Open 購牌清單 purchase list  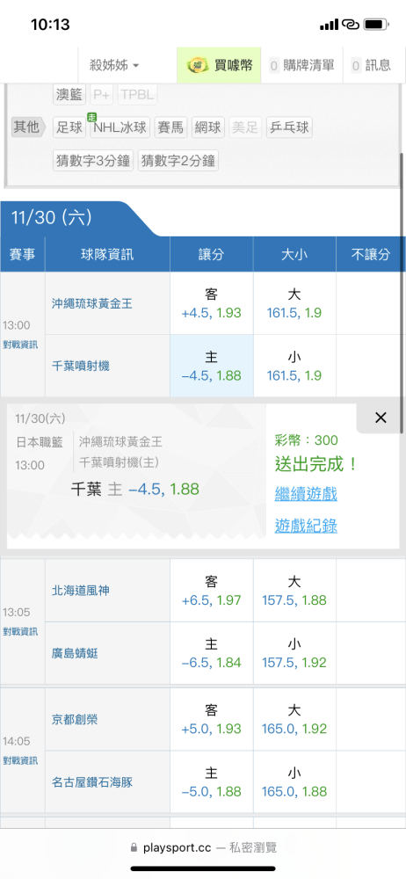point(302,65)
